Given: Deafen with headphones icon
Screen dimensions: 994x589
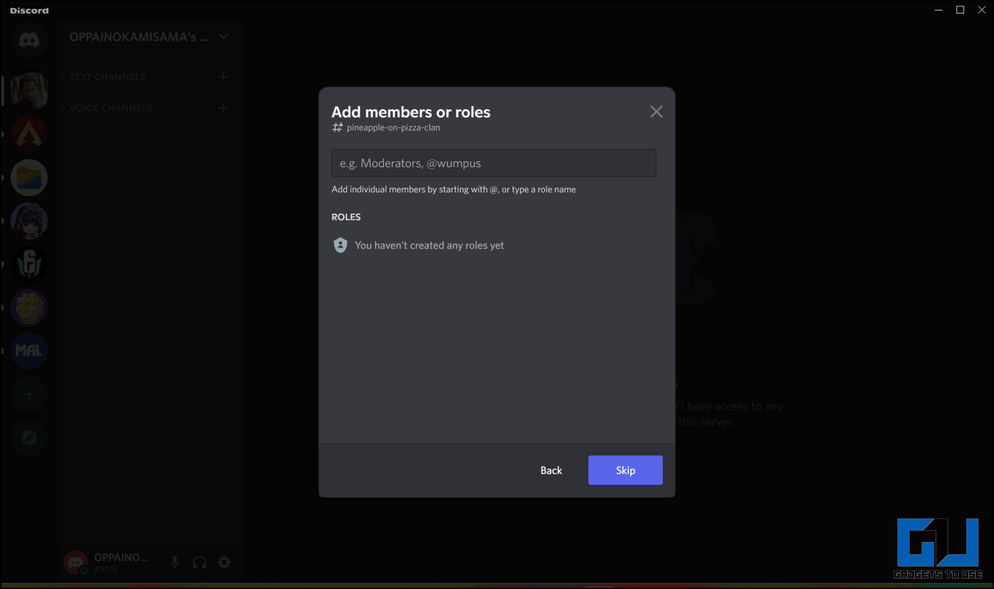Looking at the screenshot, I should (200, 562).
